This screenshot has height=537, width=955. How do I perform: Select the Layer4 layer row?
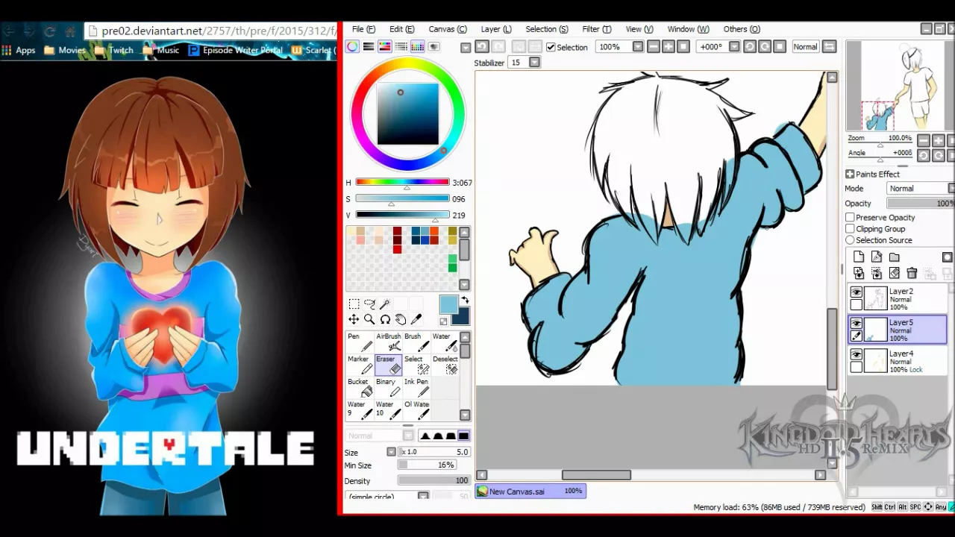898,361
